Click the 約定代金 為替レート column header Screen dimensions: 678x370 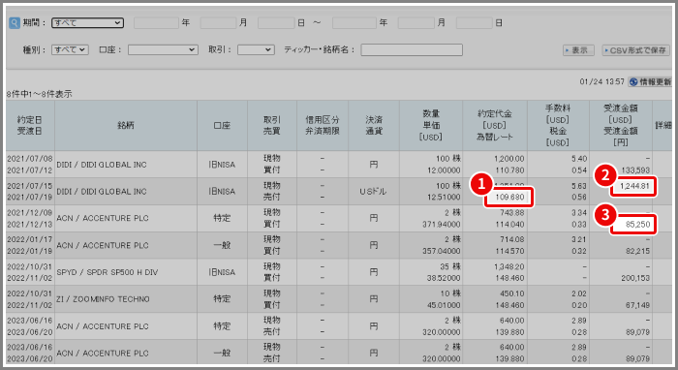pyautogui.click(x=495, y=125)
